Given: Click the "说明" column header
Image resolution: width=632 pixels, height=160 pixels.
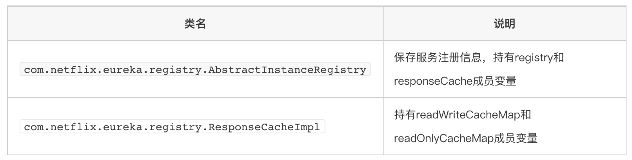Looking at the screenshot, I should tap(504, 24).
